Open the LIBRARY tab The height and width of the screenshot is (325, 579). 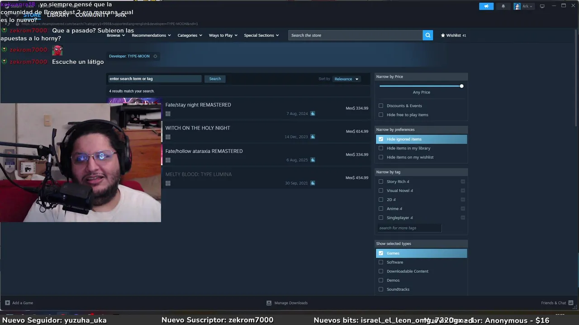click(58, 15)
